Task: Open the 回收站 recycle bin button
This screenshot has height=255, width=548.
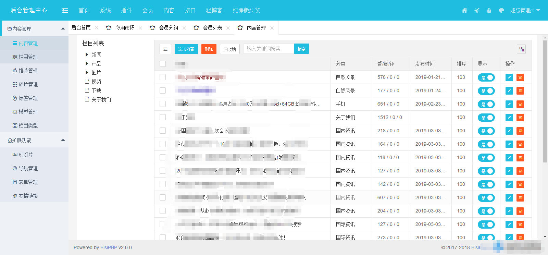Action: click(x=229, y=49)
